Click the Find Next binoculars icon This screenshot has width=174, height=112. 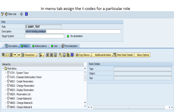[51, 55]
